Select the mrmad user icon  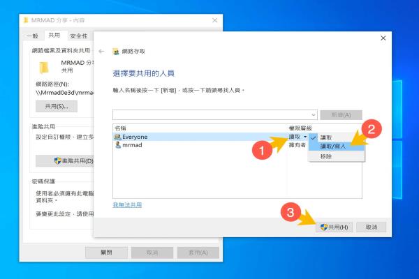pos(118,145)
